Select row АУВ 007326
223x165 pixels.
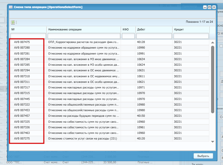tap(109, 127)
